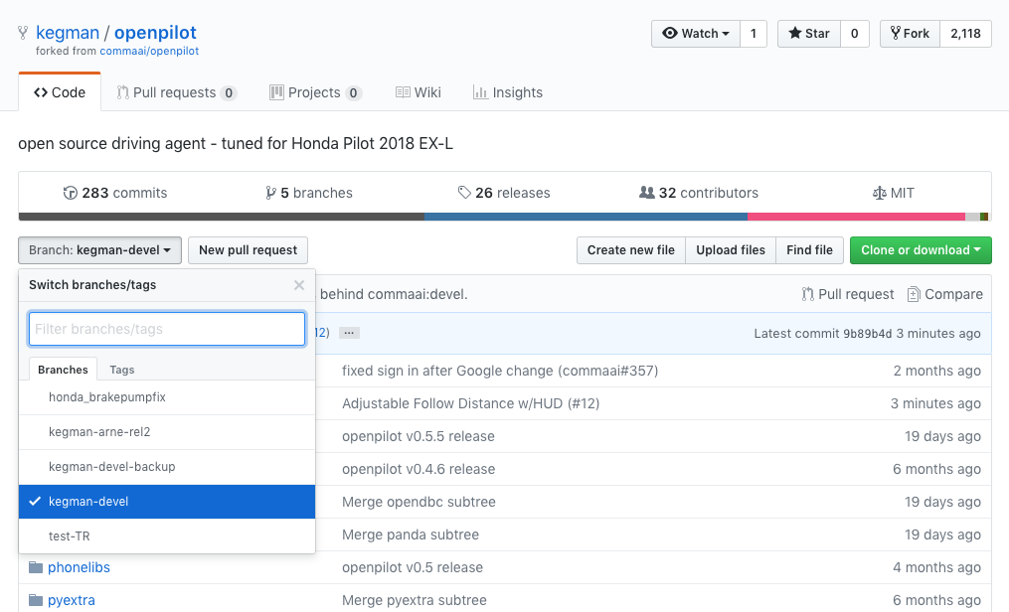Select the checked kegman-devel branch

pos(167,502)
